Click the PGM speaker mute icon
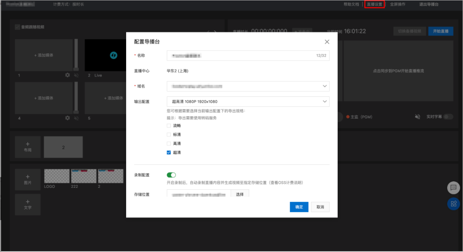This screenshot has width=463, height=252. (418, 117)
